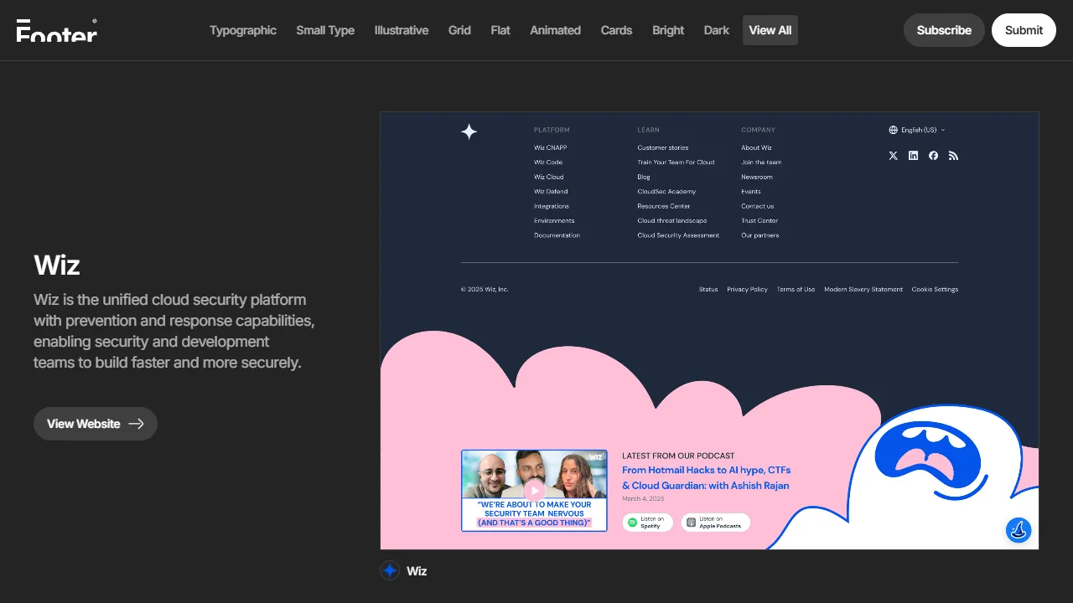Play the podcast video thumbnail

click(x=534, y=491)
